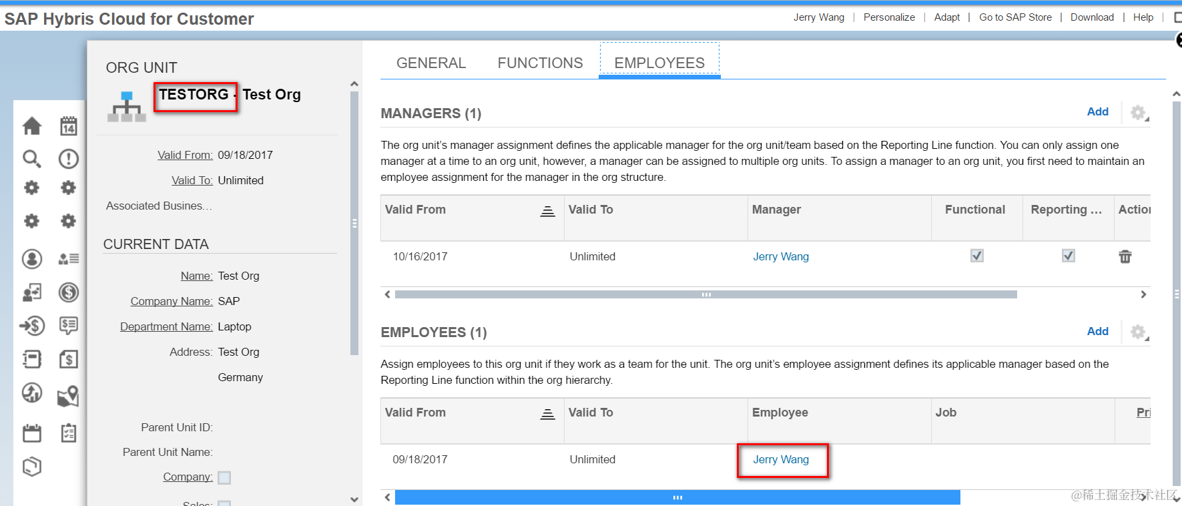
Task: Click the Department Name label link
Action: tap(166, 326)
